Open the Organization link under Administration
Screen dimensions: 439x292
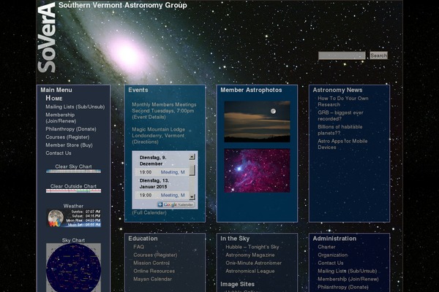(x=333, y=255)
